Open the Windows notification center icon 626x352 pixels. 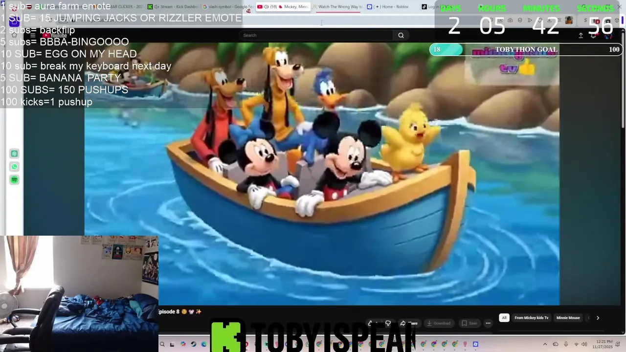[619, 344]
